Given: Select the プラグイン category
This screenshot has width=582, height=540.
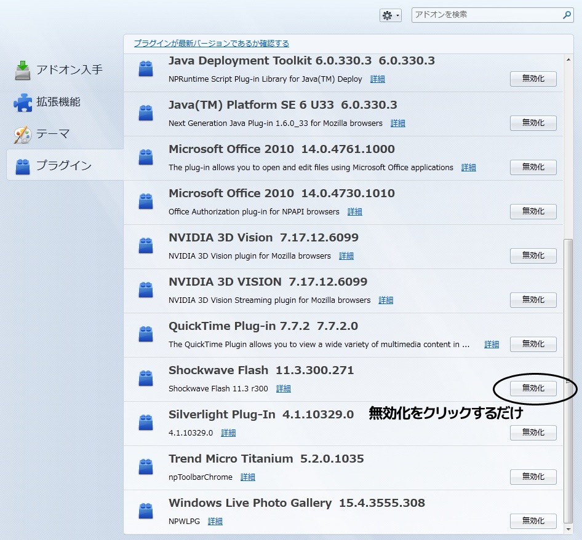Looking at the screenshot, I should coord(65,165).
